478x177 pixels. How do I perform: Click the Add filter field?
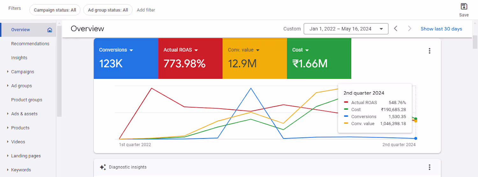pyautogui.click(x=146, y=10)
